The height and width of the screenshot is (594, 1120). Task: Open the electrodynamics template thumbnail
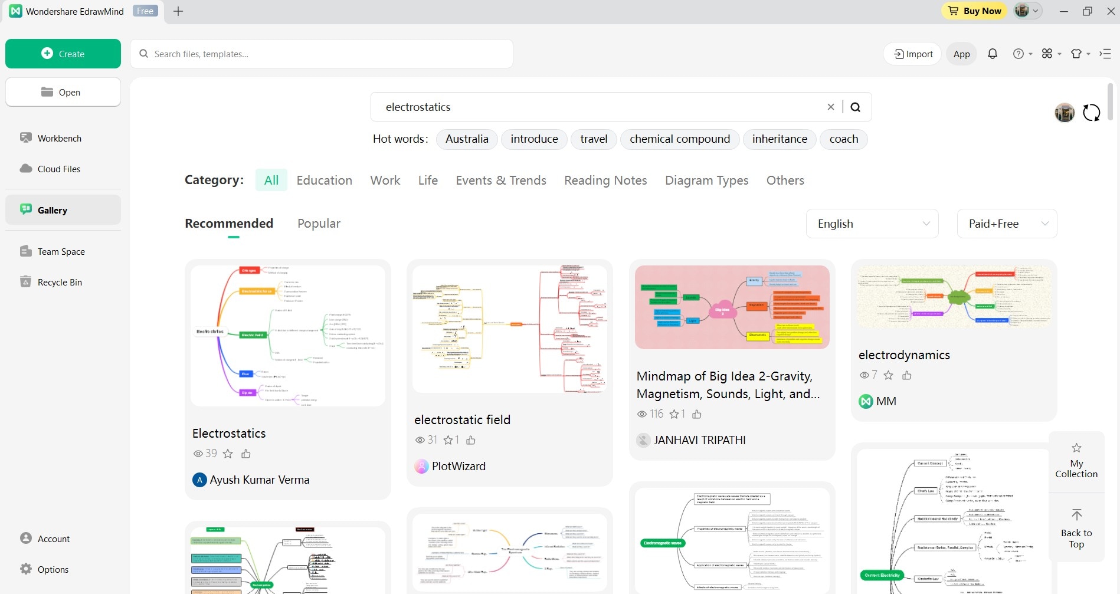coord(954,297)
